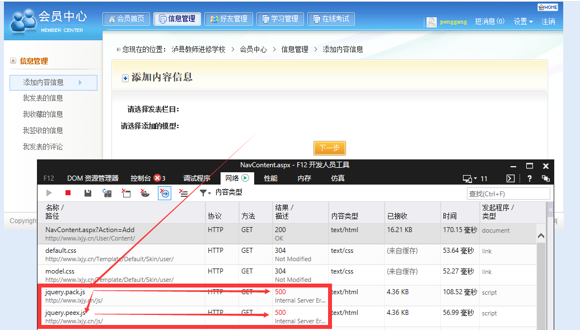
Task: Stop the network capture session
Action: click(68, 193)
